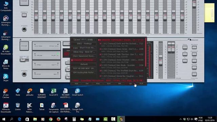Click the yellow sticky note on desktop
Image resolution: width=217 pixels, height=122 pixels.
(210, 13)
